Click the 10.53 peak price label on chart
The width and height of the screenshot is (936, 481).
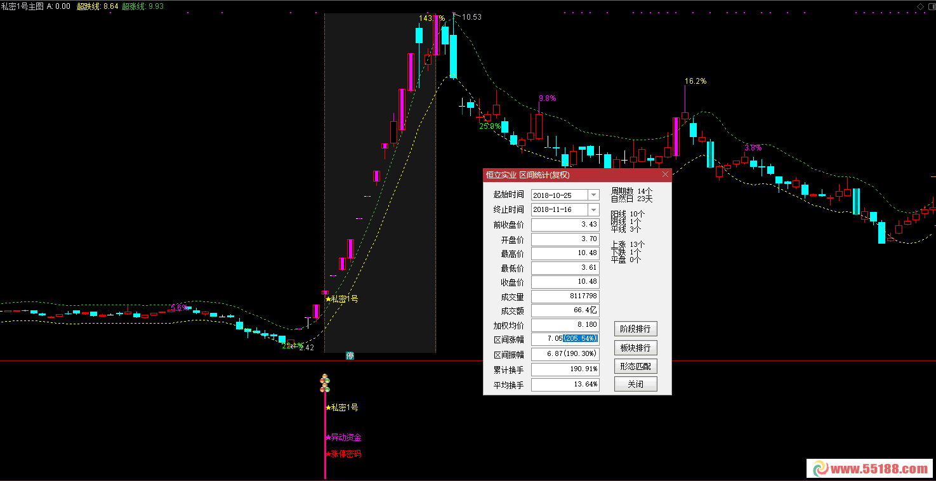pyautogui.click(x=471, y=17)
